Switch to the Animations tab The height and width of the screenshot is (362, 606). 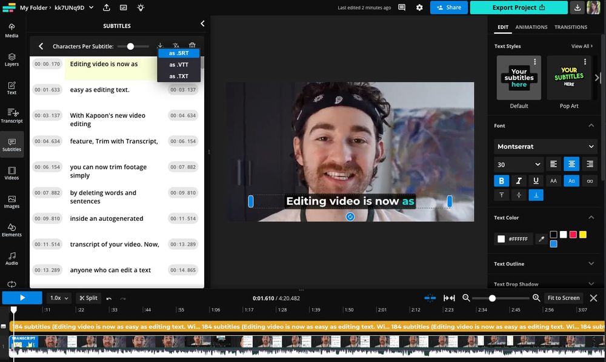(531, 27)
